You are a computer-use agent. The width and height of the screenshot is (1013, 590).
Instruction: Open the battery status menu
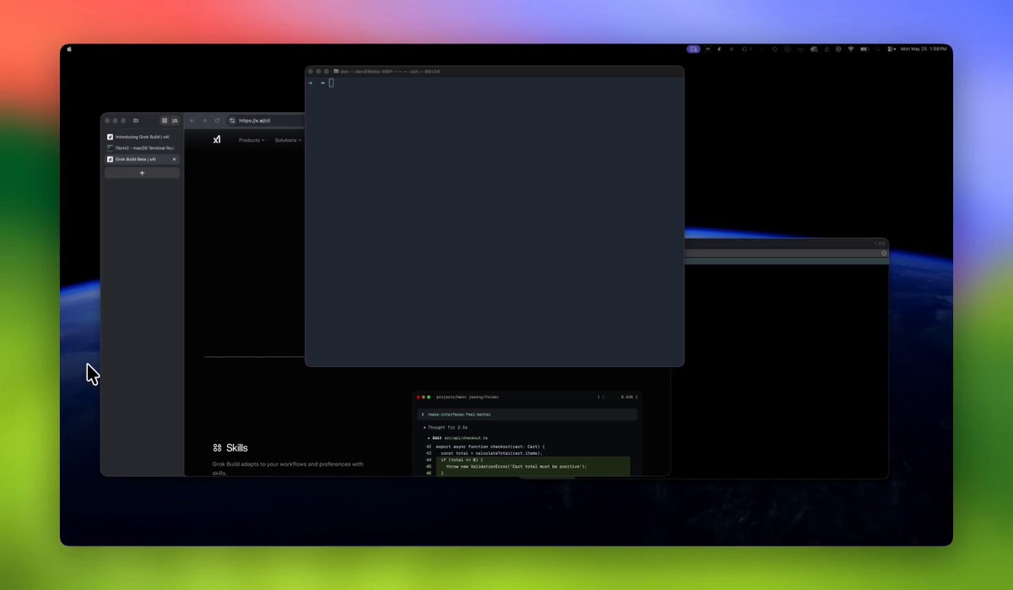pos(864,49)
